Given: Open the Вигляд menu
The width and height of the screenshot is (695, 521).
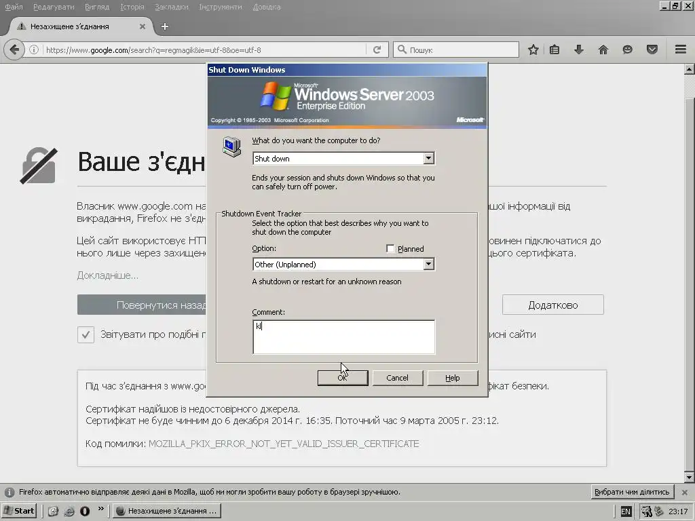Looking at the screenshot, I should [96, 7].
